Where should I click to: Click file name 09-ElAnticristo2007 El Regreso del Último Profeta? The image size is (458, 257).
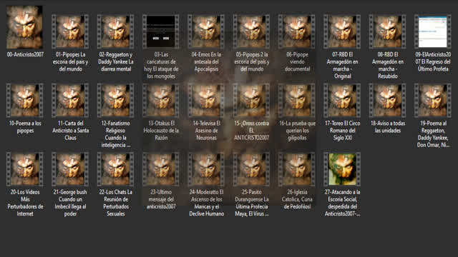pos(433,62)
